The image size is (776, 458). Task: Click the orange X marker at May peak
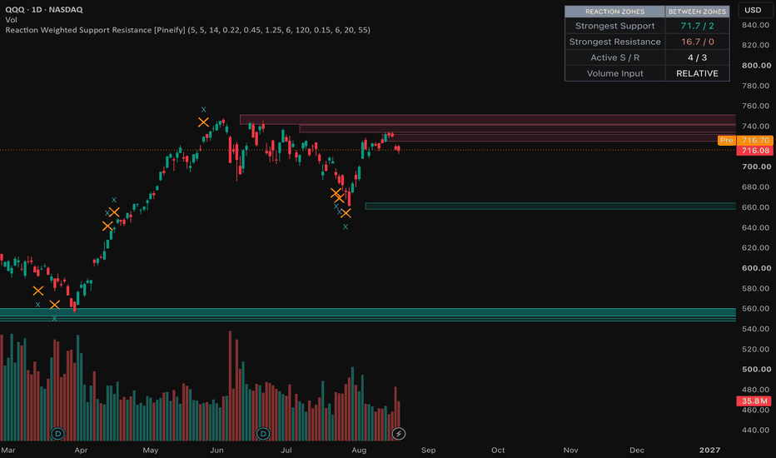point(203,122)
